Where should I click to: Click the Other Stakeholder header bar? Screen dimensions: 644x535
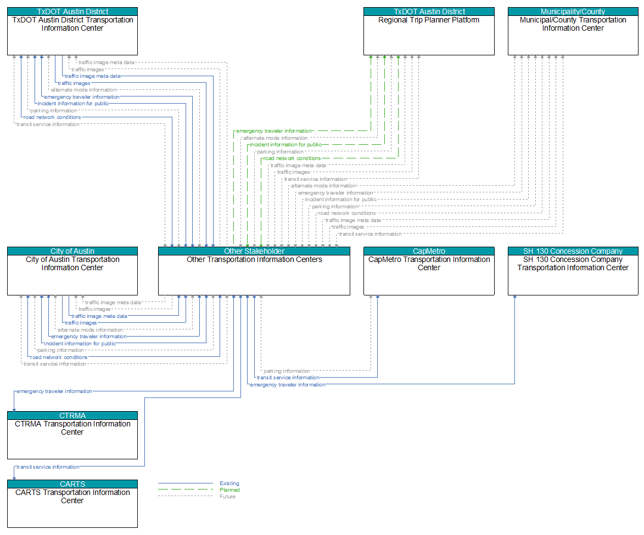click(x=254, y=251)
